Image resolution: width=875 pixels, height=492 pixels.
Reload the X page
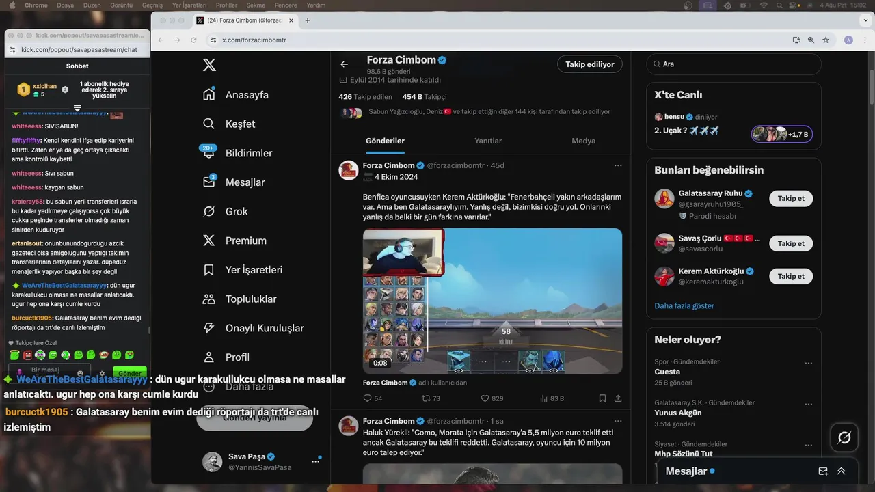(x=193, y=40)
